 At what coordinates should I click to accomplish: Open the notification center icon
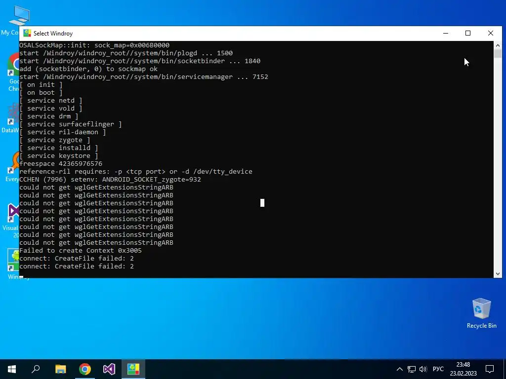click(x=490, y=369)
